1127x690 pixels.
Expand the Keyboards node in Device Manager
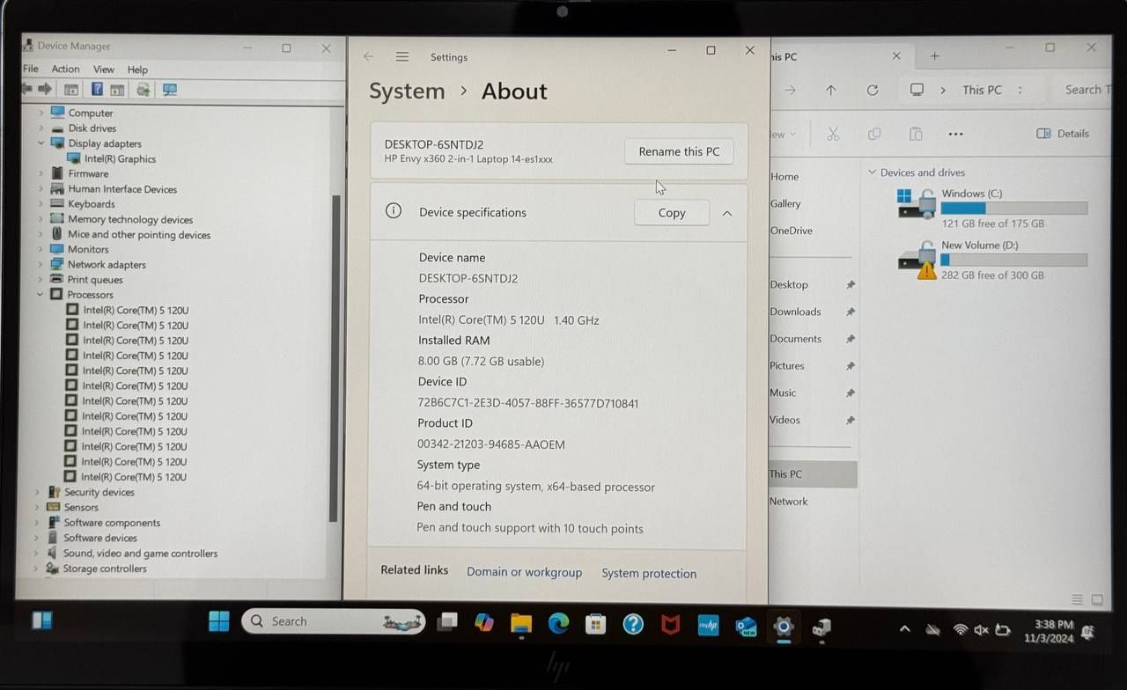click(x=41, y=204)
